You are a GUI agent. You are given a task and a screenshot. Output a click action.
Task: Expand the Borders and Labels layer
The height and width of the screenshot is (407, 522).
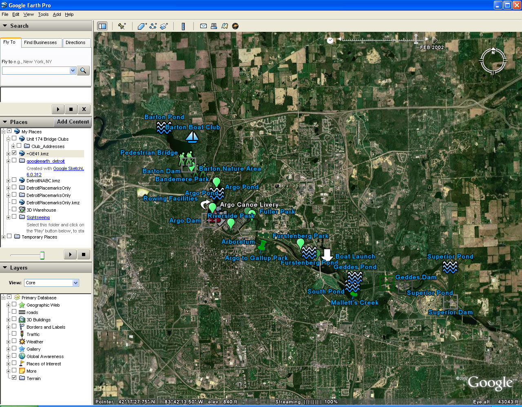(8, 327)
